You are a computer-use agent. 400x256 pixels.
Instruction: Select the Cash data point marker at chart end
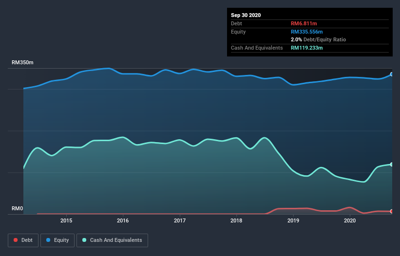[x=391, y=165]
